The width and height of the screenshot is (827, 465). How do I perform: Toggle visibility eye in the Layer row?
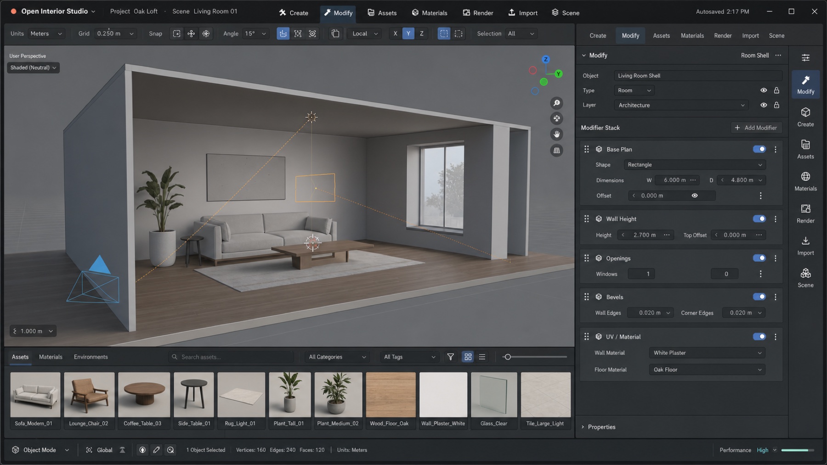click(x=764, y=105)
